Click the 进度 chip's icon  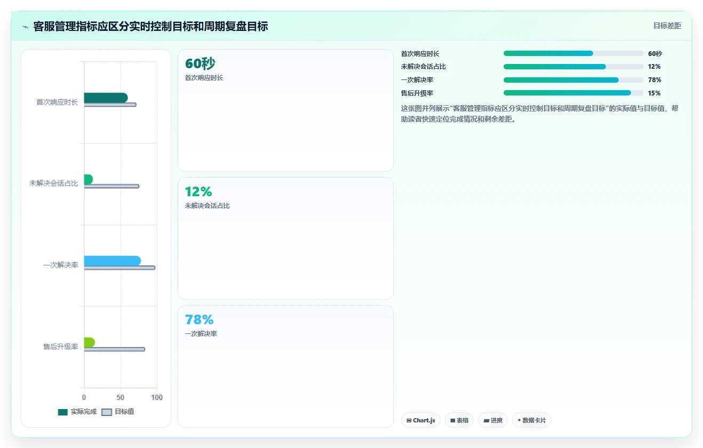point(486,421)
